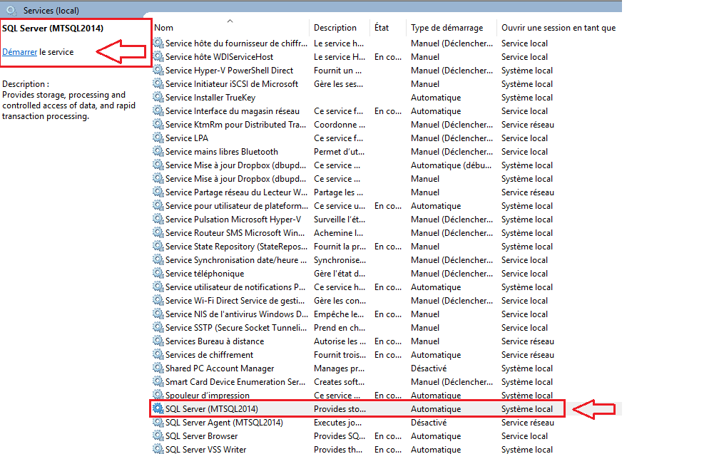The width and height of the screenshot is (719, 454).
Task: Click 'Achemine l...' description cell
Action: click(338, 233)
